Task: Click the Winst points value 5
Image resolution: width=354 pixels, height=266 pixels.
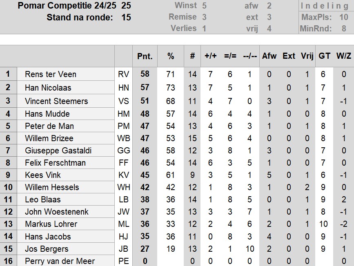Action: point(204,6)
